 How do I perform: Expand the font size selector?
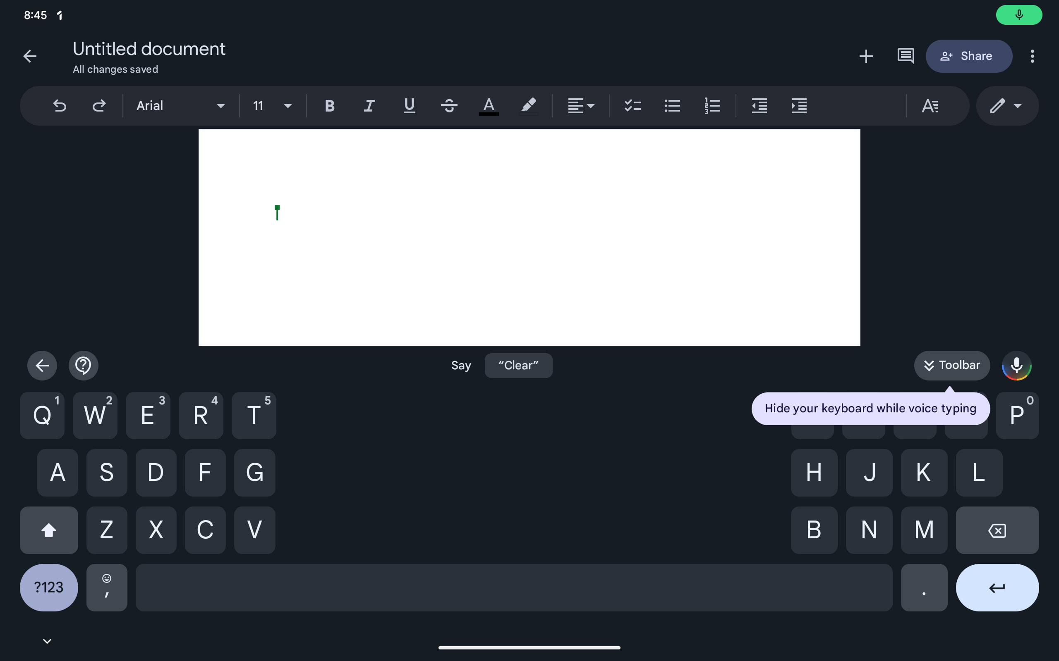point(288,105)
